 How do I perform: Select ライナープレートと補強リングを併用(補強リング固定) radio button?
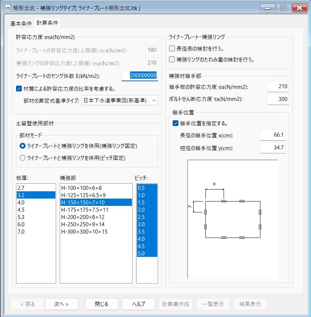23,146
